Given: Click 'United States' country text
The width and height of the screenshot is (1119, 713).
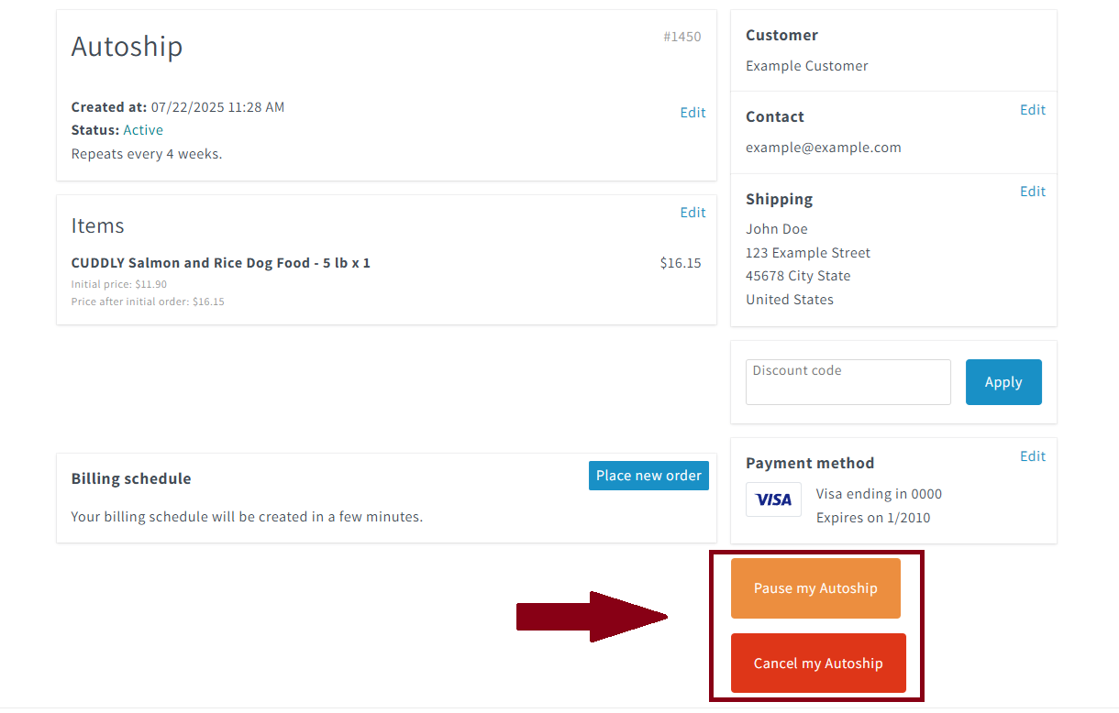Looking at the screenshot, I should (x=790, y=300).
